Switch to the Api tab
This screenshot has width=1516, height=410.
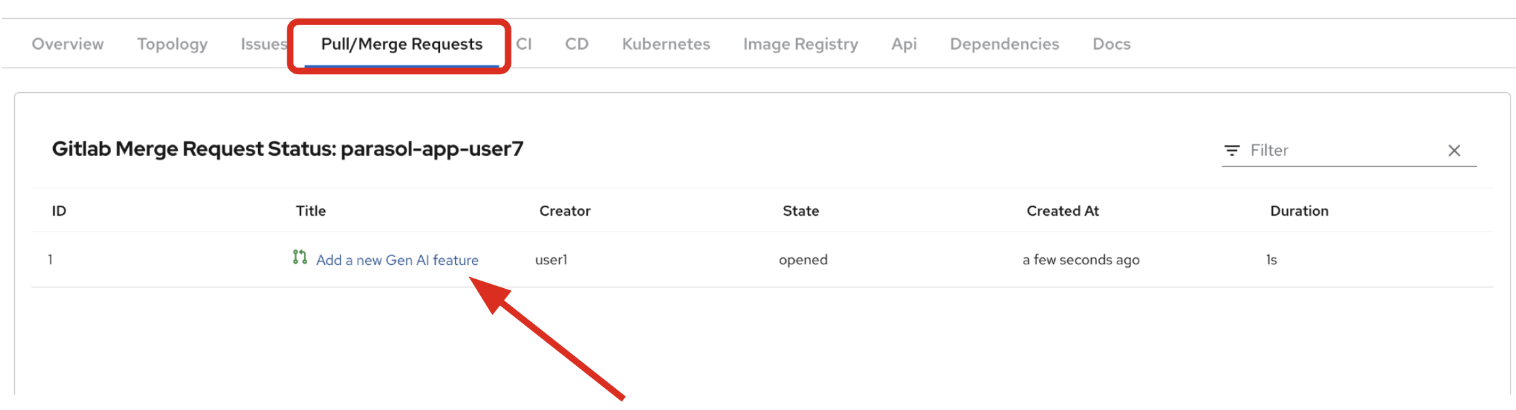[904, 44]
